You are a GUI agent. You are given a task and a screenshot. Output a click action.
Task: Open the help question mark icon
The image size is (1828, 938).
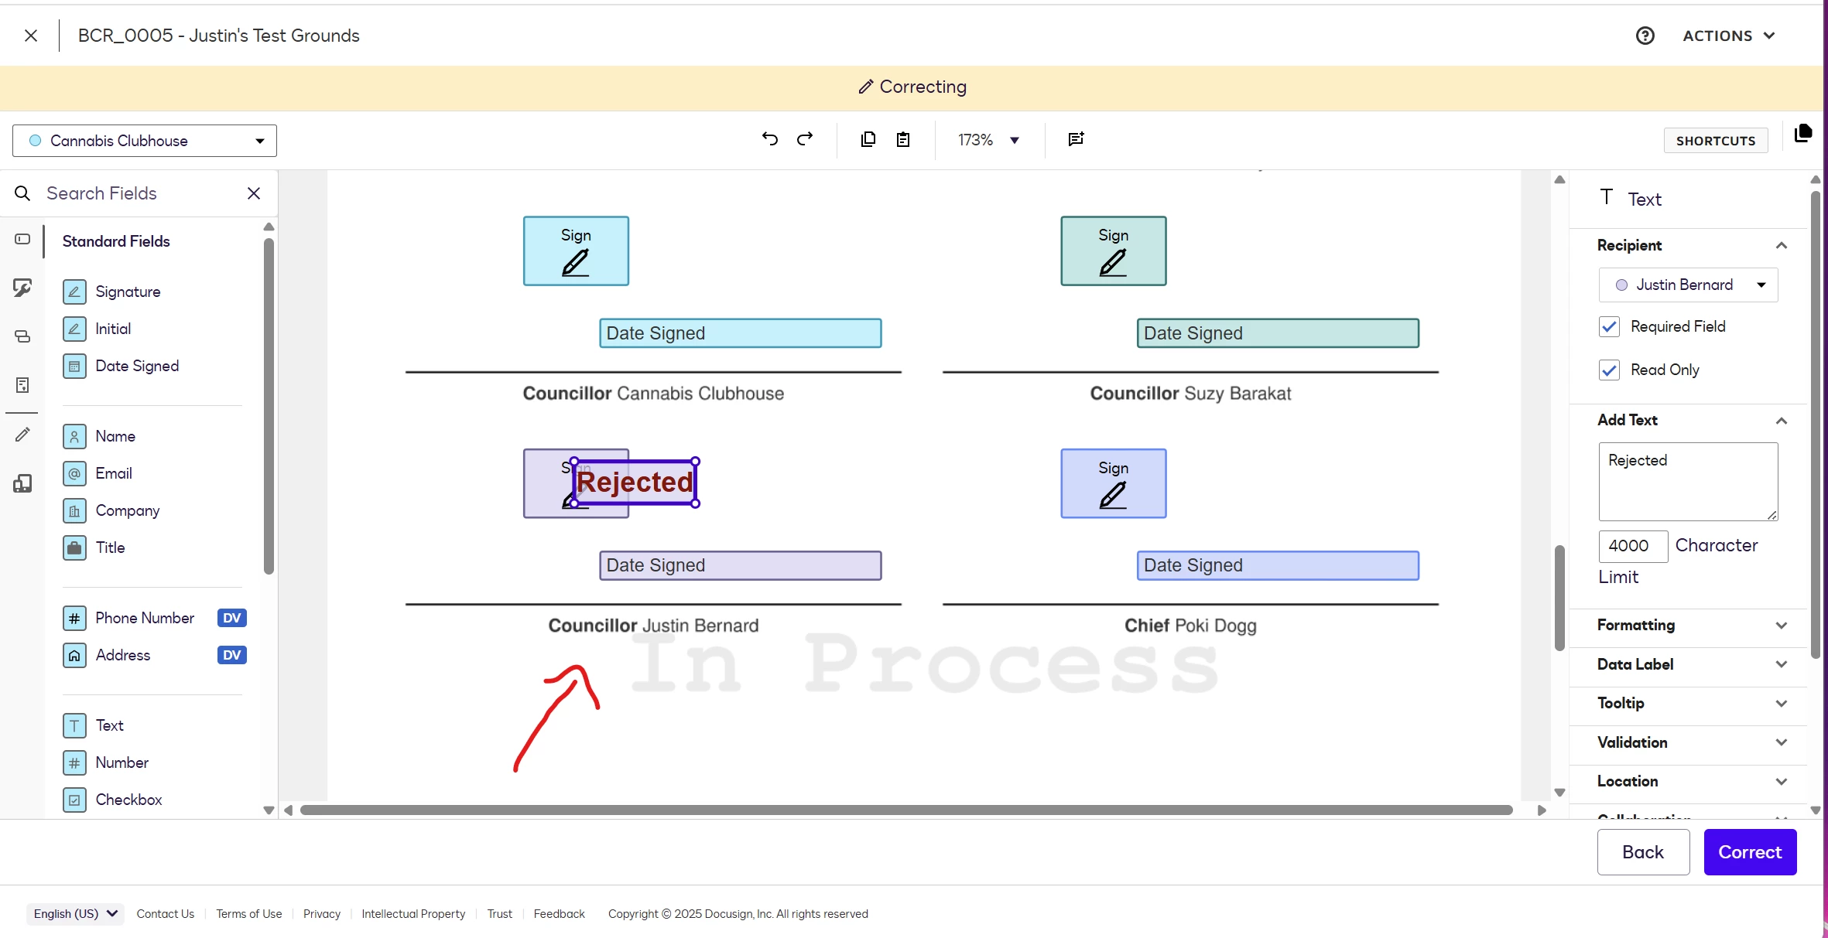1645,36
